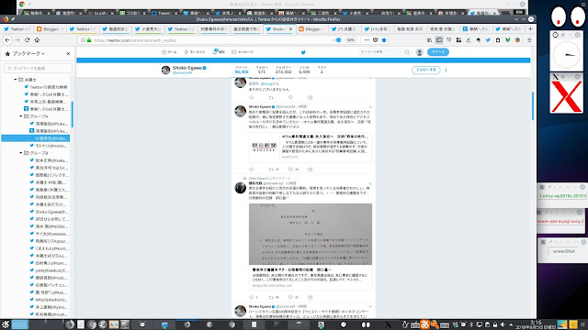Open Firefox hamburger menu
588x330 pixels.
click(529, 40)
